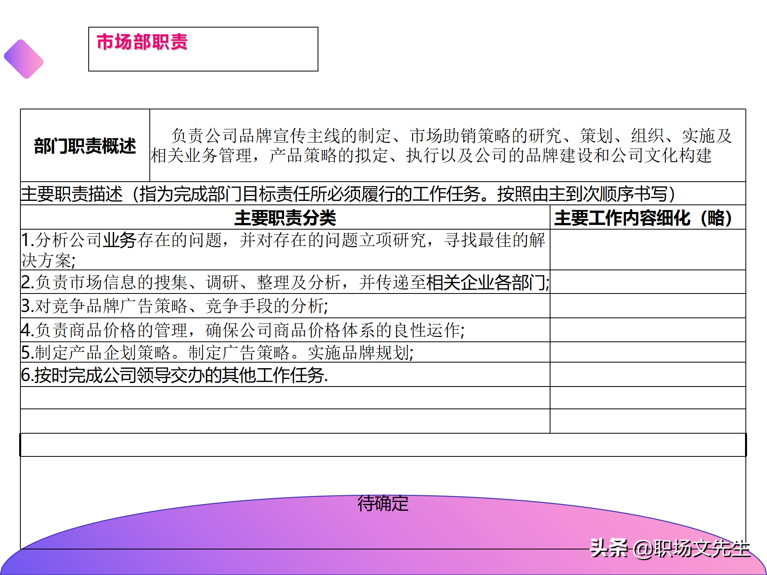Click the empty detail cell beside duty 1
Image resolution: width=767 pixels, height=575 pixels.
point(648,250)
